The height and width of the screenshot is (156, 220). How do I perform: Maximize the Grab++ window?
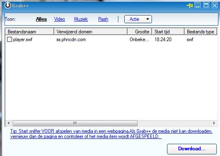[206, 6]
